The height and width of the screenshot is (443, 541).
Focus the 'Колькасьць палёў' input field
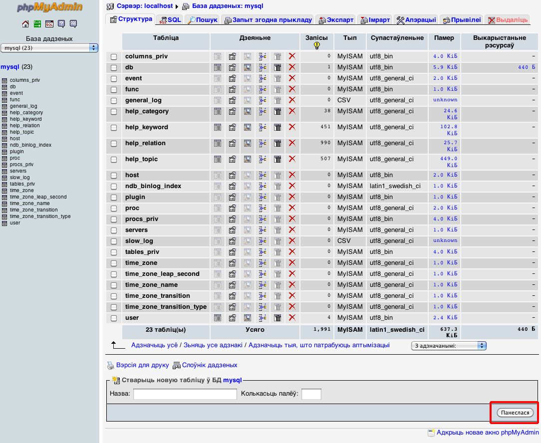coord(311,394)
